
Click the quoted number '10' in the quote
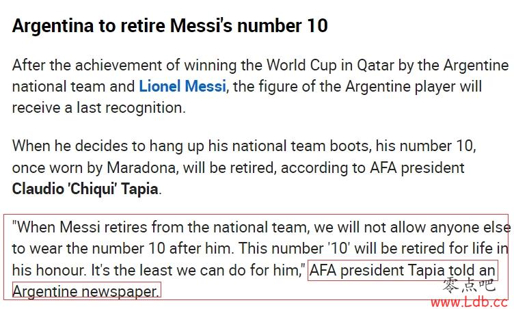(339, 248)
